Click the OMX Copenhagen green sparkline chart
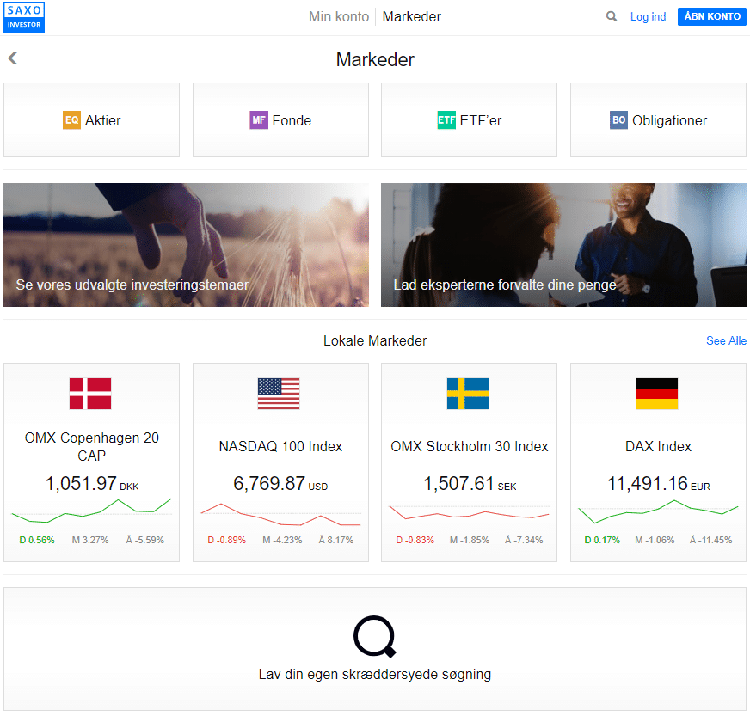 coord(91,511)
